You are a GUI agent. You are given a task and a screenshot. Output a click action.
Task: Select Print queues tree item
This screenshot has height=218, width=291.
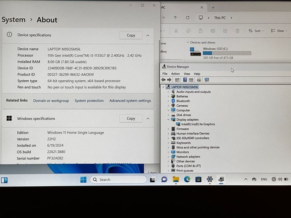coord(185,171)
